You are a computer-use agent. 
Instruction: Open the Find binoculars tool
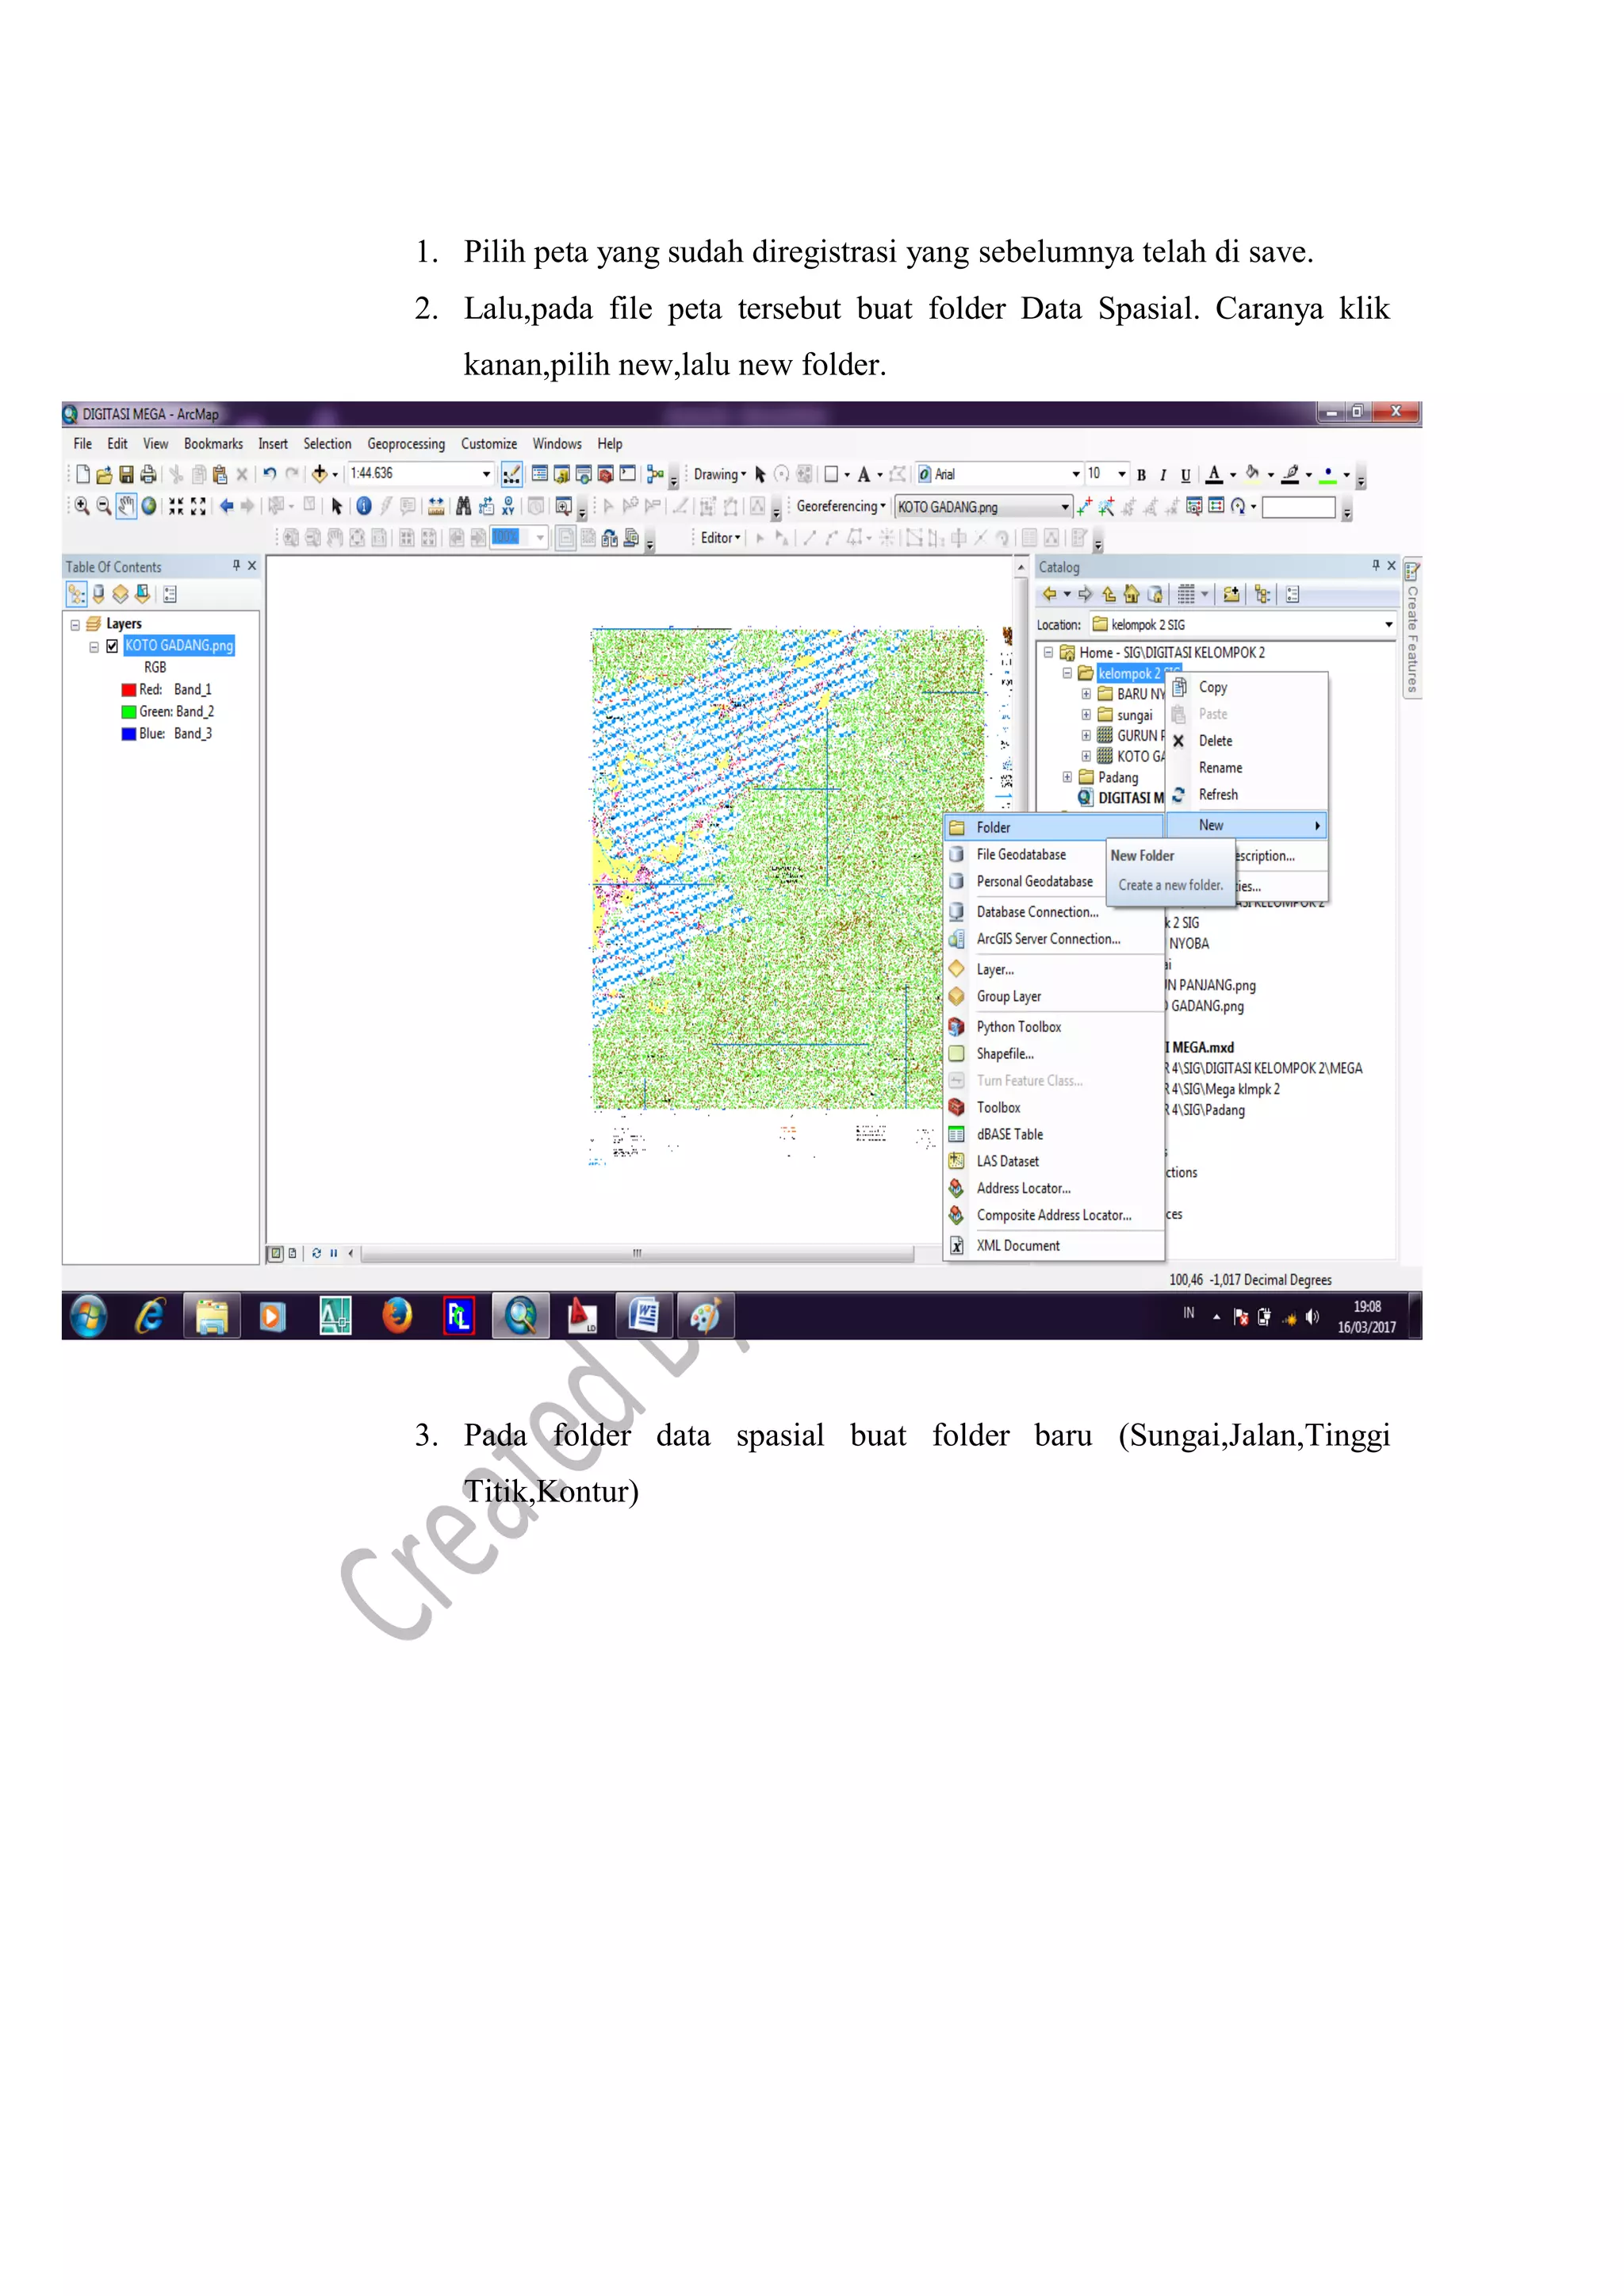[463, 506]
